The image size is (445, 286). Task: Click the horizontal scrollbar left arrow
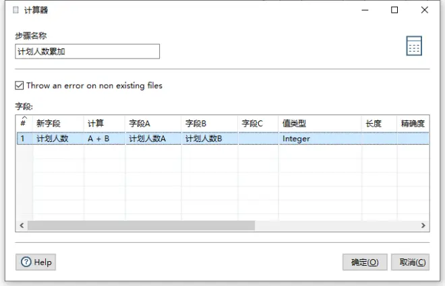tap(22, 225)
